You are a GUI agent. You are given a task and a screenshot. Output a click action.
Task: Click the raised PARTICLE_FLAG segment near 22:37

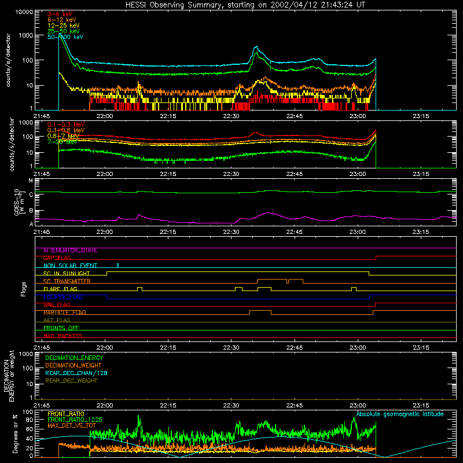260,311
